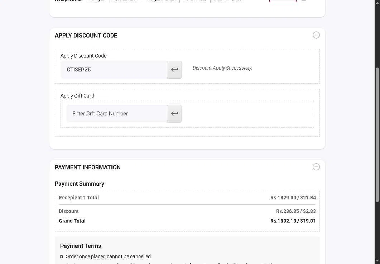Click the 'Apply Gift Card' label
The height and width of the screenshot is (264, 380).
(77, 96)
